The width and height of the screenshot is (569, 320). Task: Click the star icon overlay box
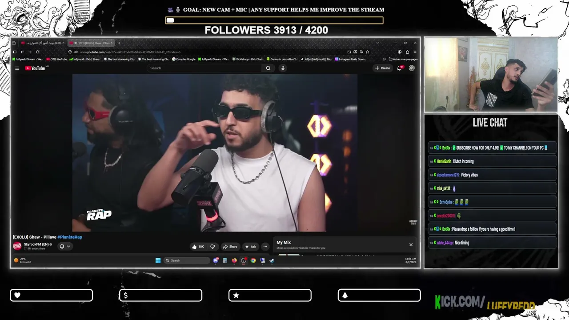click(x=270, y=295)
